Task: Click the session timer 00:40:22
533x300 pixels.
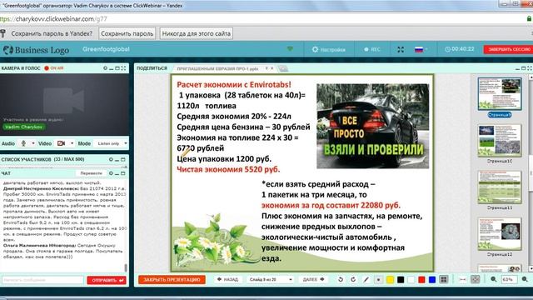Action: coord(460,49)
